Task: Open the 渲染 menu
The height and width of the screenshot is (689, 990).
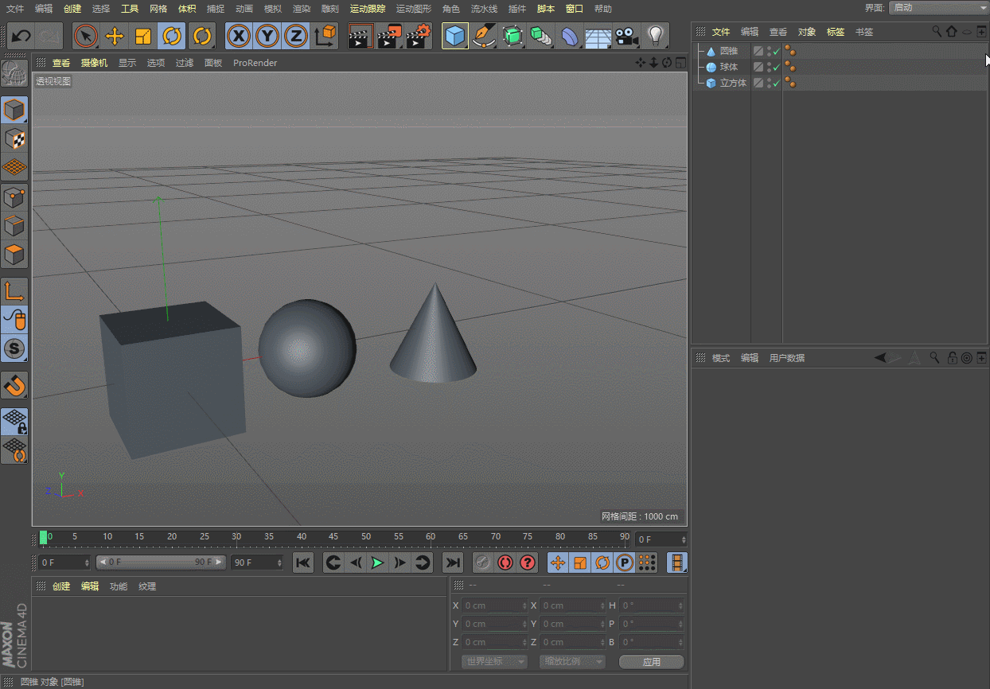Action: point(302,9)
